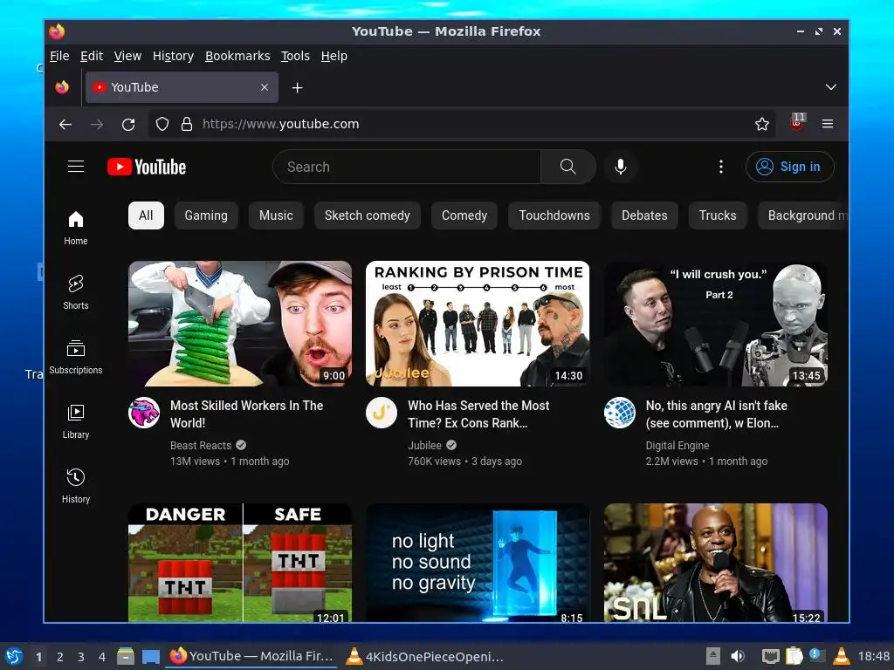
Task: Go back with browser back arrow
Action: coord(65,124)
